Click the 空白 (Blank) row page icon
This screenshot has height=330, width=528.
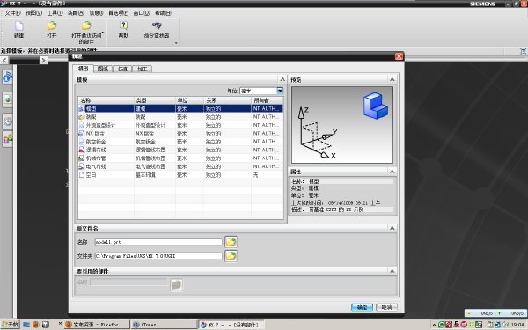pyautogui.click(x=81, y=175)
